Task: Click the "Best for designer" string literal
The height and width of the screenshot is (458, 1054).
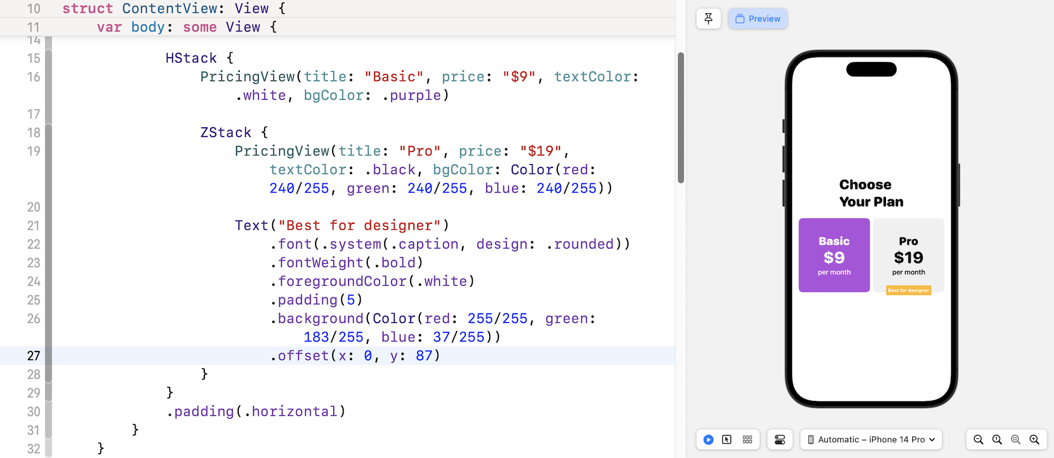Action: (x=360, y=225)
